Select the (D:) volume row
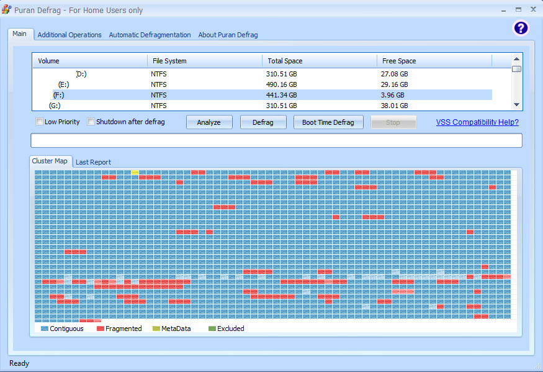 pos(263,74)
